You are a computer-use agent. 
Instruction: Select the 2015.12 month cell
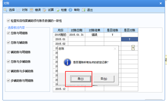(x=60, y=89)
